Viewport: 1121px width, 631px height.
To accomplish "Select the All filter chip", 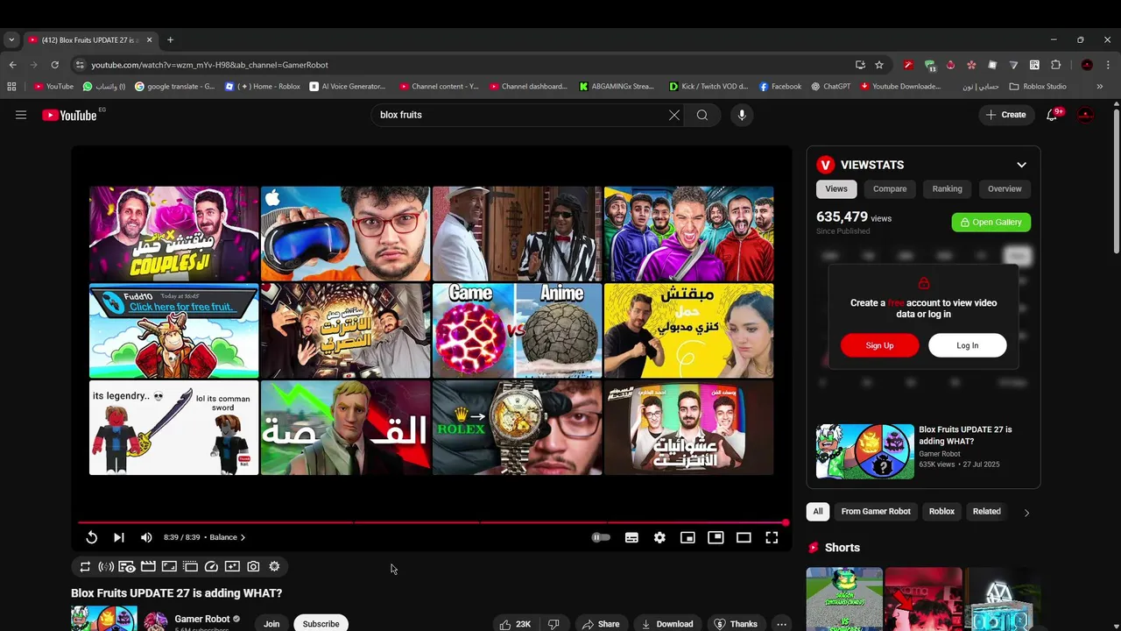I will point(818,511).
